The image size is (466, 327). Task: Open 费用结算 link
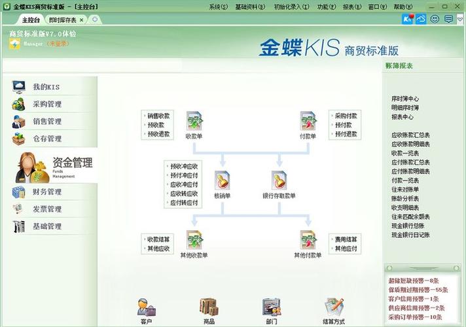[x=346, y=239]
